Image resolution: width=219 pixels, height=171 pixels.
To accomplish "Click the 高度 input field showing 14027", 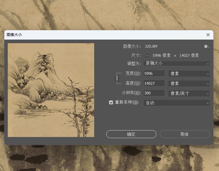I will (154, 83).
